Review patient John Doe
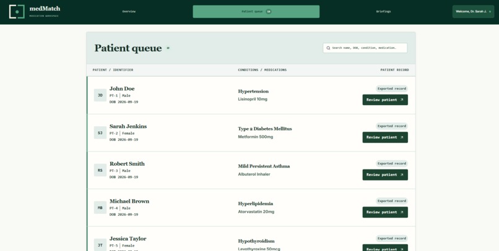The width and height of the screenshot is (499, 251). 385,100
